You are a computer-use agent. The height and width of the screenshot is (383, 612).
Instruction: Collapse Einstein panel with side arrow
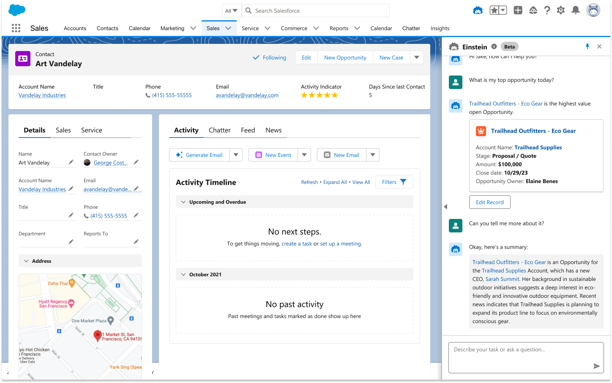tap(445, 207)
